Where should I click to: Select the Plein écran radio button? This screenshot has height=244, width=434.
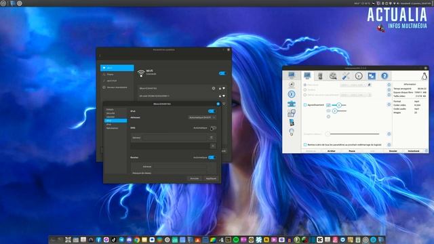click(x=305, y=85)
